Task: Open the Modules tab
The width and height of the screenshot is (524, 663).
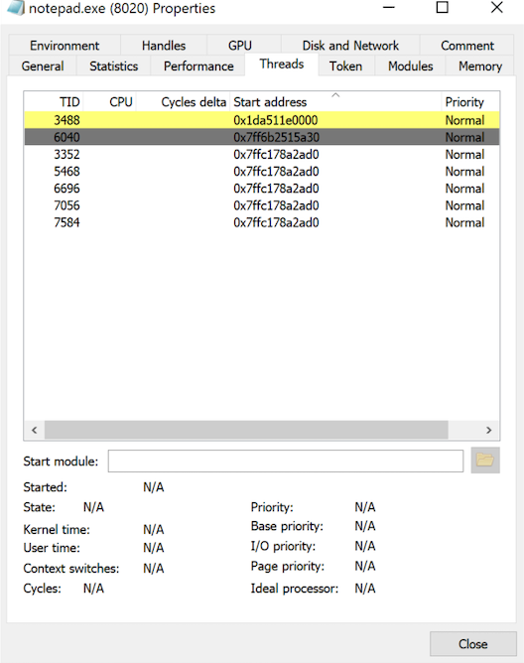Action: 410,66
